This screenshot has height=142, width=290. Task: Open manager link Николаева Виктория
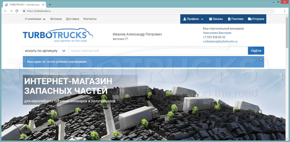pos(217,33)
